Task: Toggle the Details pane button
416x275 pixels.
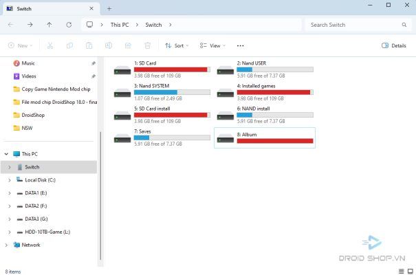Action: click(394, 45)
